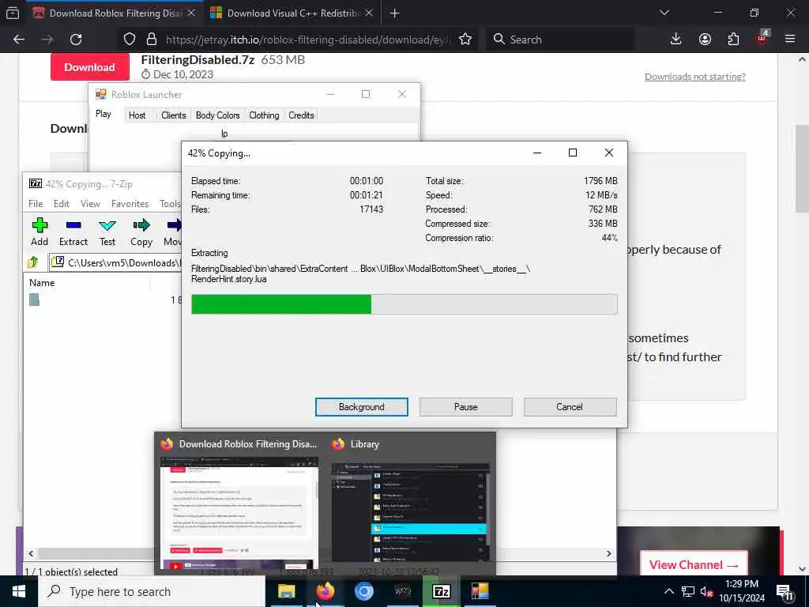Click the Name column header in 7-Zip
The image size is (809, 607).
coord(42,283)
